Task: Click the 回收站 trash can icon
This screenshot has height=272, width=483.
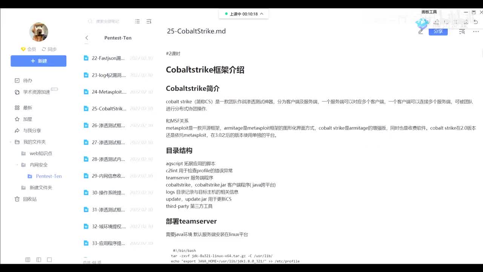Action: pyautogui.click(x=17, y=199)
